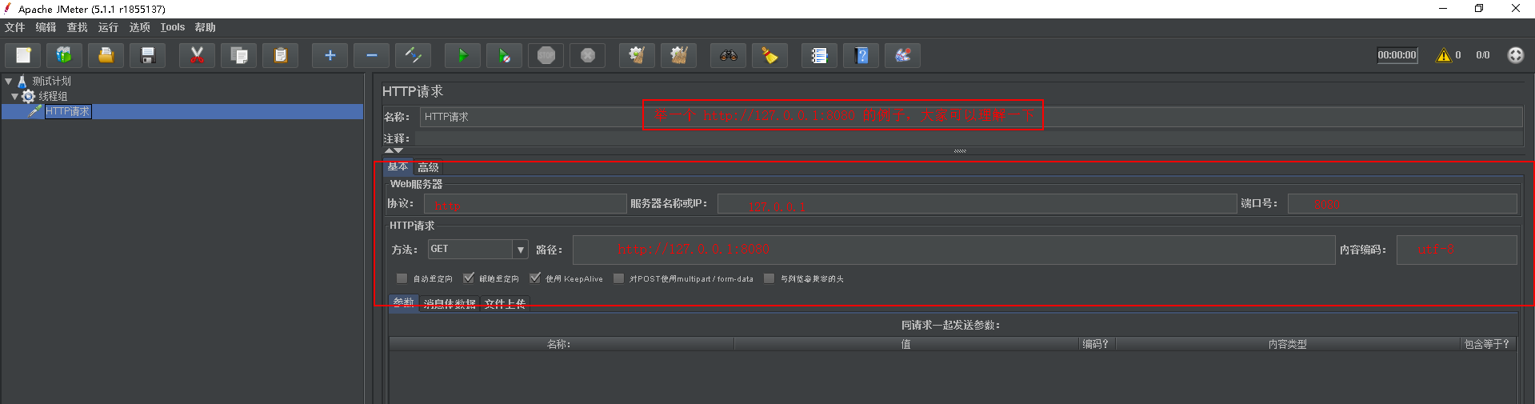Click the 路径 path field

pos(953,250)
